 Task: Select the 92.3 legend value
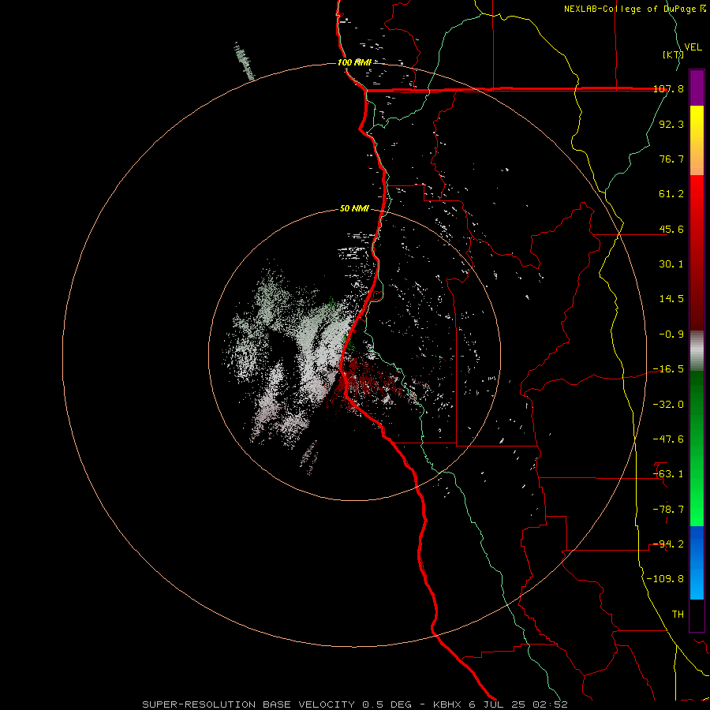click(671, 124)
